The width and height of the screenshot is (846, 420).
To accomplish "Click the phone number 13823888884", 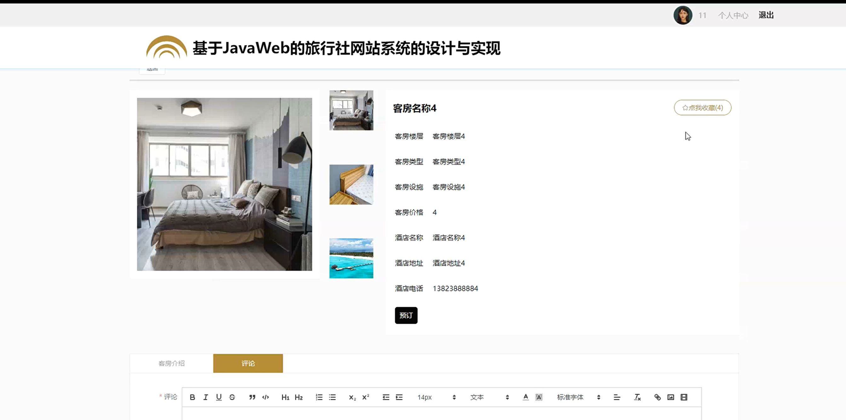I will click(455, 288).
